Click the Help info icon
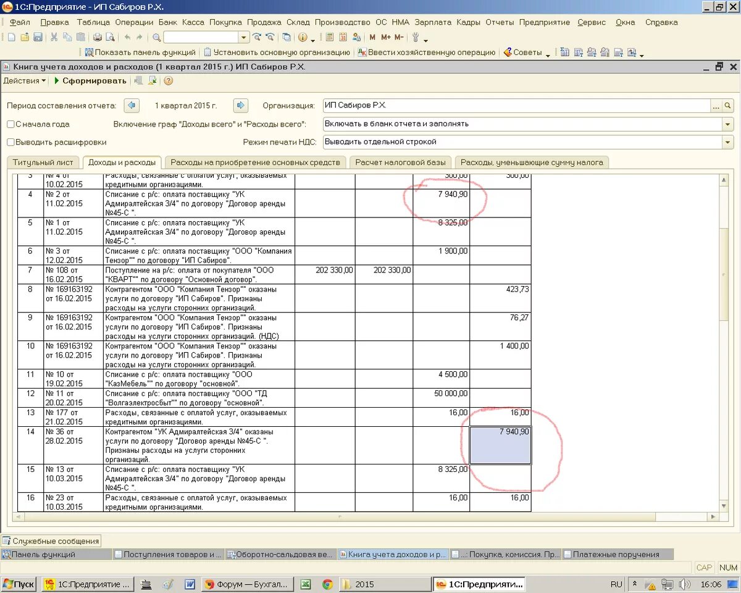Viewport: 741px width, 593px height. pos(303,37)
